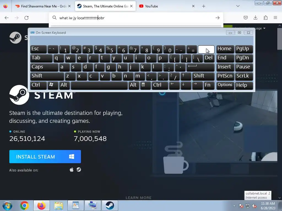Click the LEARN MORE link
Viewport: 282px width, 211px height.
click(139, 198)
